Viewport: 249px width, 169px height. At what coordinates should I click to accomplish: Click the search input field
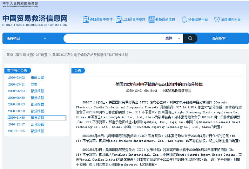(x=114, y=38)
